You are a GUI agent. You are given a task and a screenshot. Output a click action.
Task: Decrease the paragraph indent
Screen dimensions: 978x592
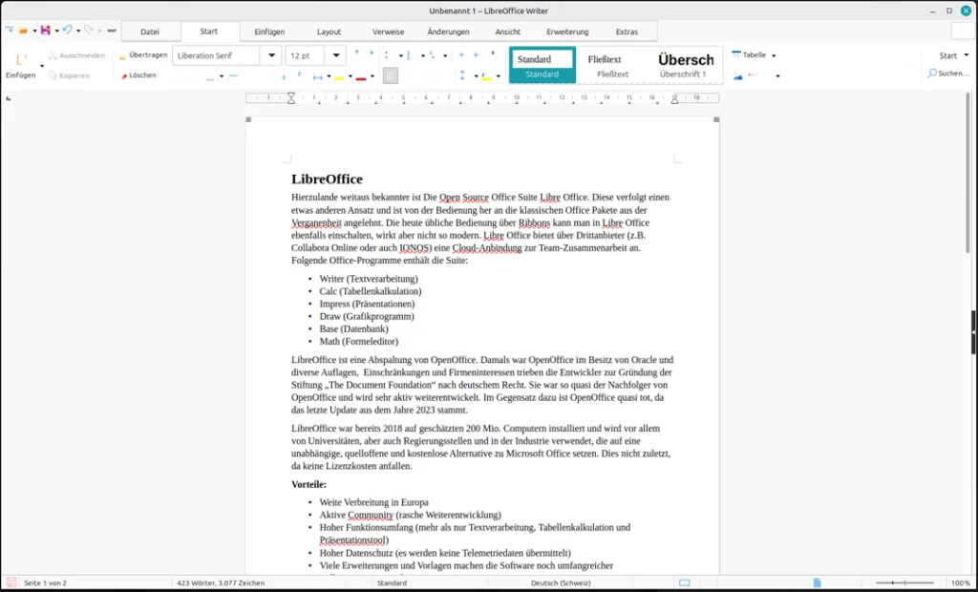click(477, 54)
